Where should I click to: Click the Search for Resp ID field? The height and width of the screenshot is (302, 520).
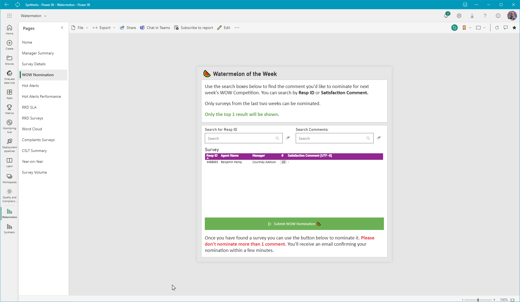[x=240, y=138]
